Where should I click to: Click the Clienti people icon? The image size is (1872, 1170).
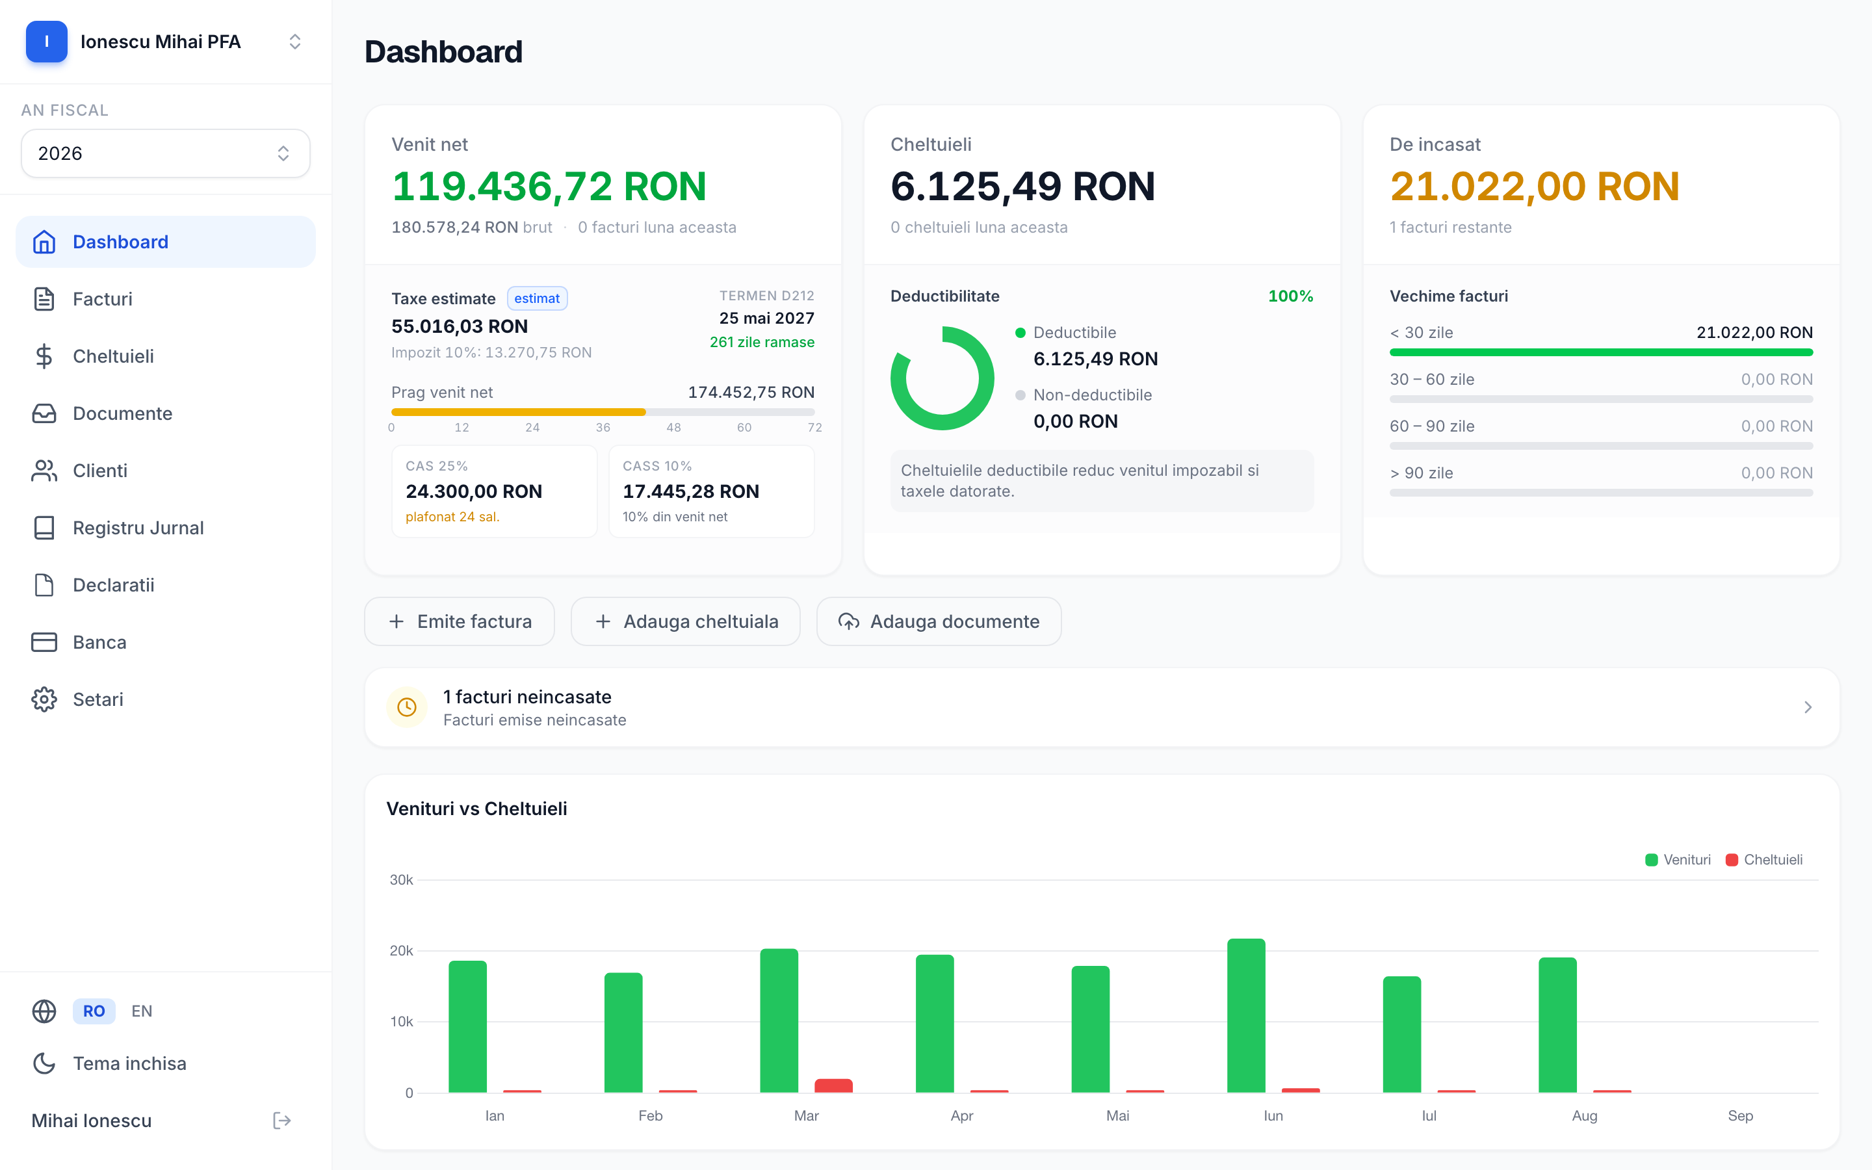pos(44,471)
